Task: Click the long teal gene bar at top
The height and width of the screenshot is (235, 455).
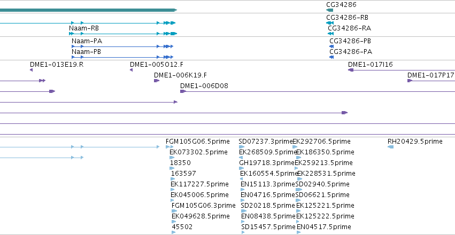Action: tap(88, 10)
